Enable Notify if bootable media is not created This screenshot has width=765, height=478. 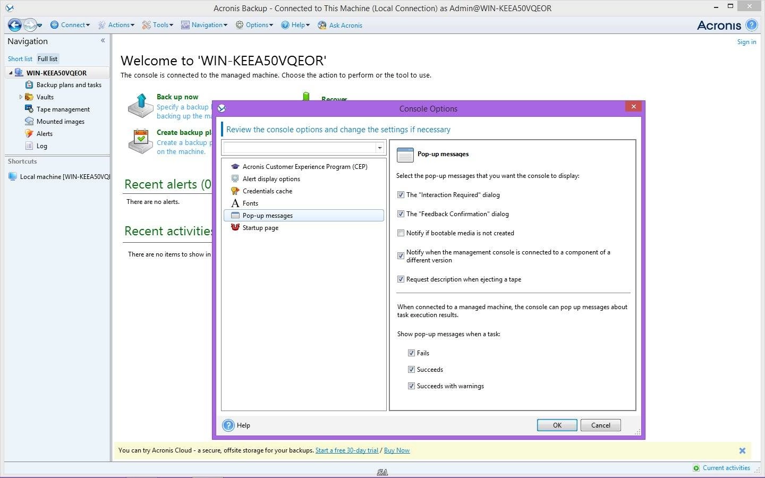(x=401, y=233)
